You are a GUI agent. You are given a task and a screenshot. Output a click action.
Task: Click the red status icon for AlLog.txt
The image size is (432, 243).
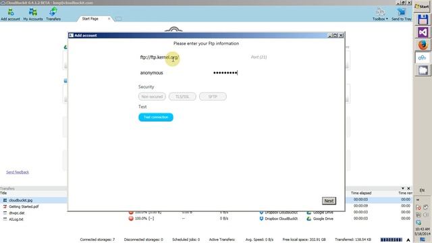click(x=131, y=219)
